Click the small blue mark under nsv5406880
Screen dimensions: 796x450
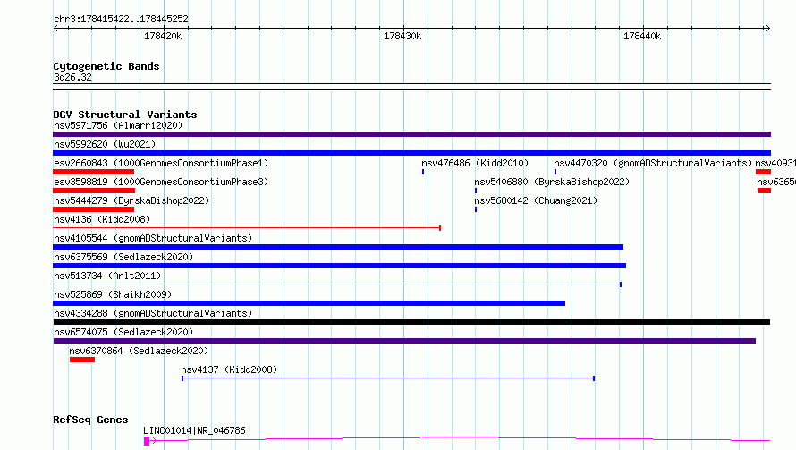coord(476,191)
